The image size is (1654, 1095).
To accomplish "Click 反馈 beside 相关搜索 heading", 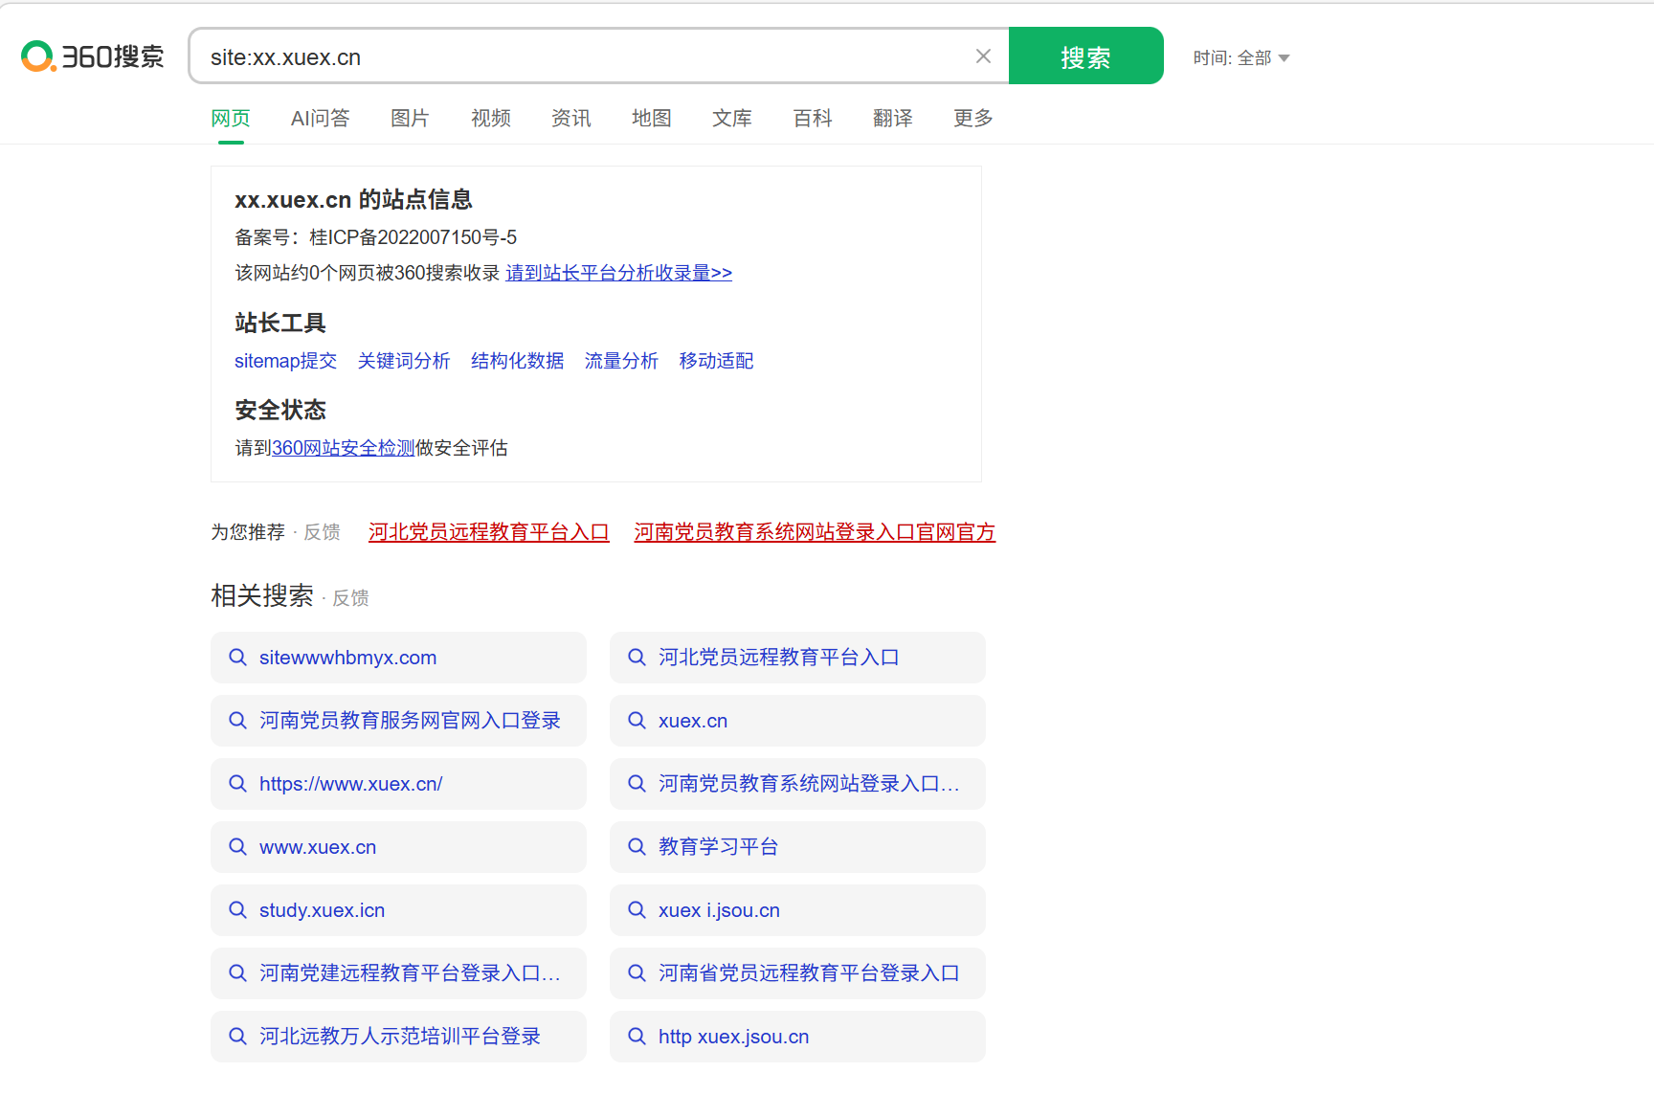I will click(x=351, y=598).
